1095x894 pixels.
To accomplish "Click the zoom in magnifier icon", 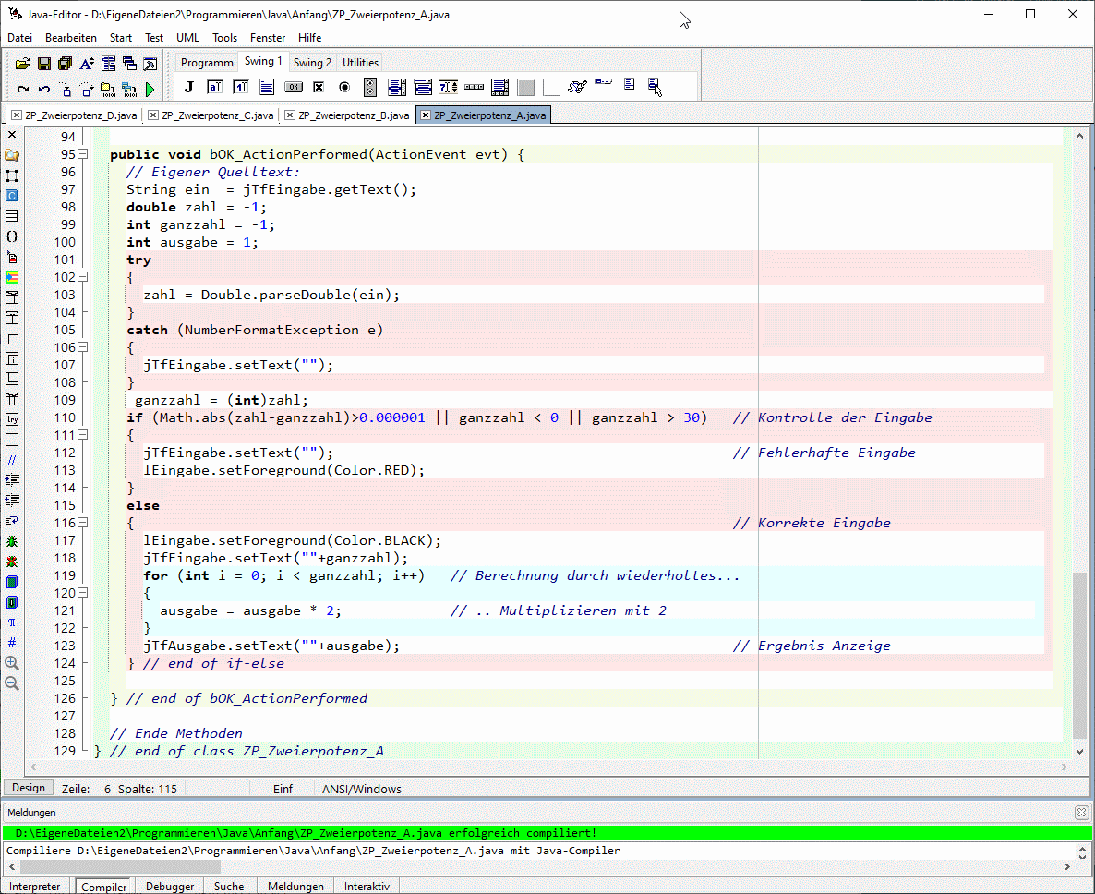I will click(12, 662).
